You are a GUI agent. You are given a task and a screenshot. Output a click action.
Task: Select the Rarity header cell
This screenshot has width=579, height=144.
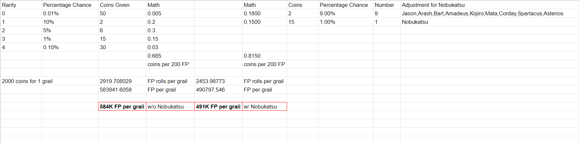click(21, 5)
